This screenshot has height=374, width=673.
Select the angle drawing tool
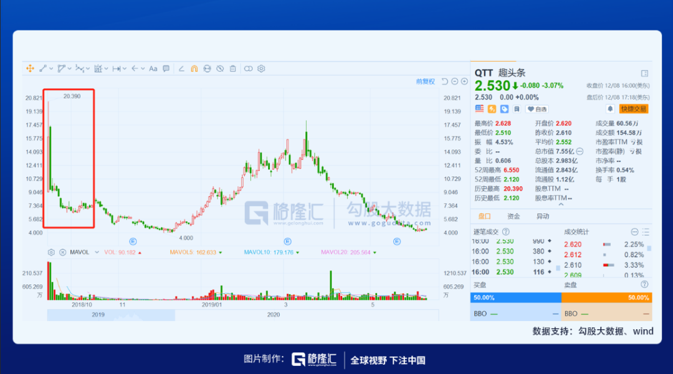181,68
